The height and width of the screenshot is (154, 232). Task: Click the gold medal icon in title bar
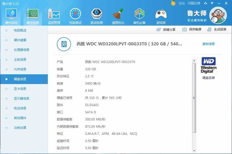coord(173,3)
